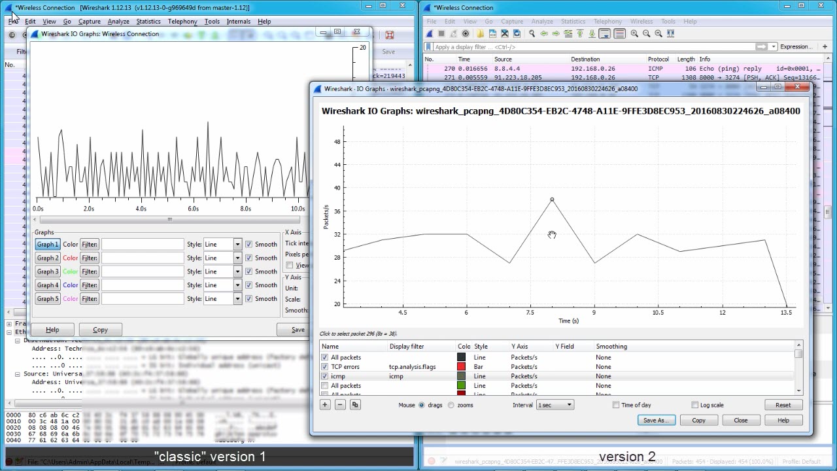Screen dimensions: 837x471
Task: Uncheck the first All packets graph checkbox
Action: [x=325, y=357]
